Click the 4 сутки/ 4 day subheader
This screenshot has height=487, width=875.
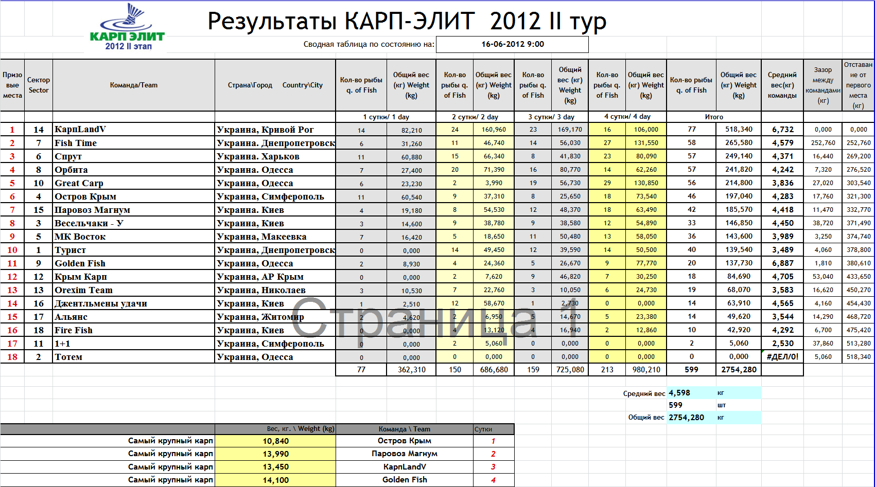click(627, 117)
